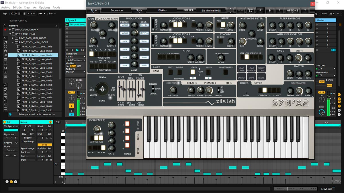Select PRYT_A_Synt..._Loop_4.mid file
Viewport: 344px width, 193px height.
point(38,59)
